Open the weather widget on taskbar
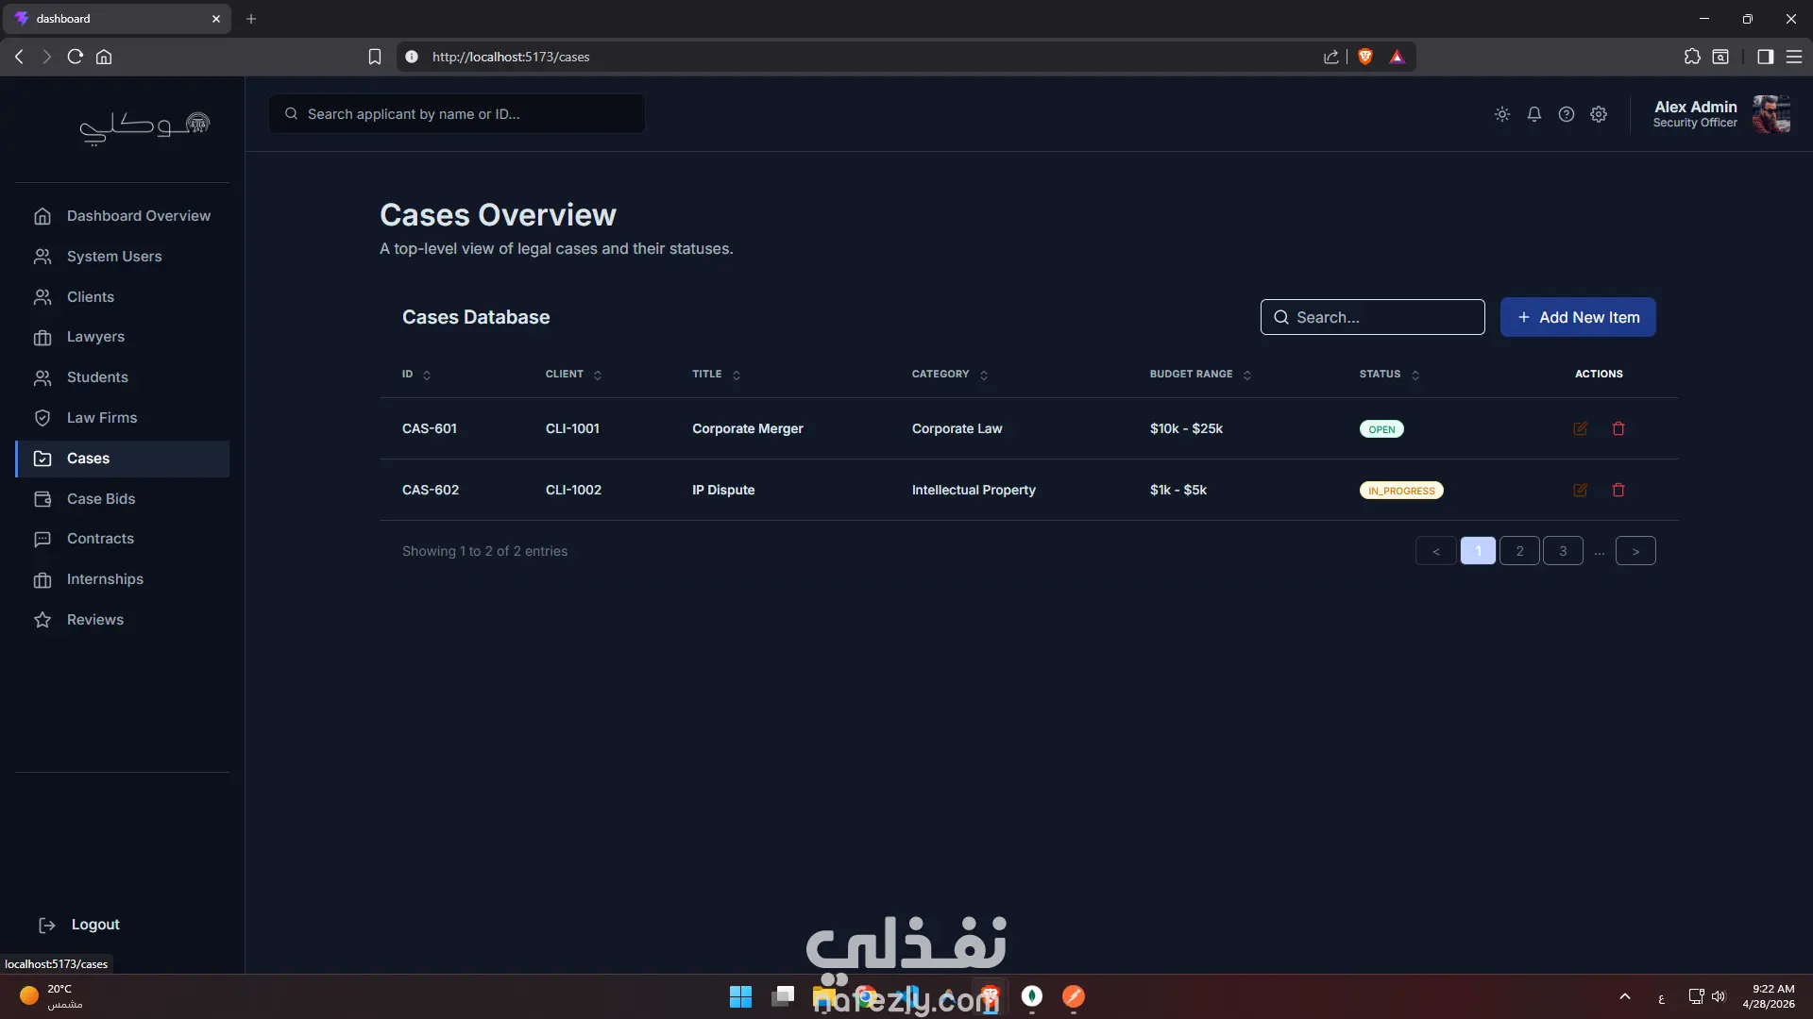1813x1019 pixels. [x=52, y=996]
